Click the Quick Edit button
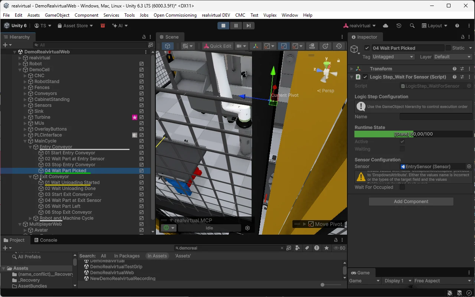 tap(217, 46)
